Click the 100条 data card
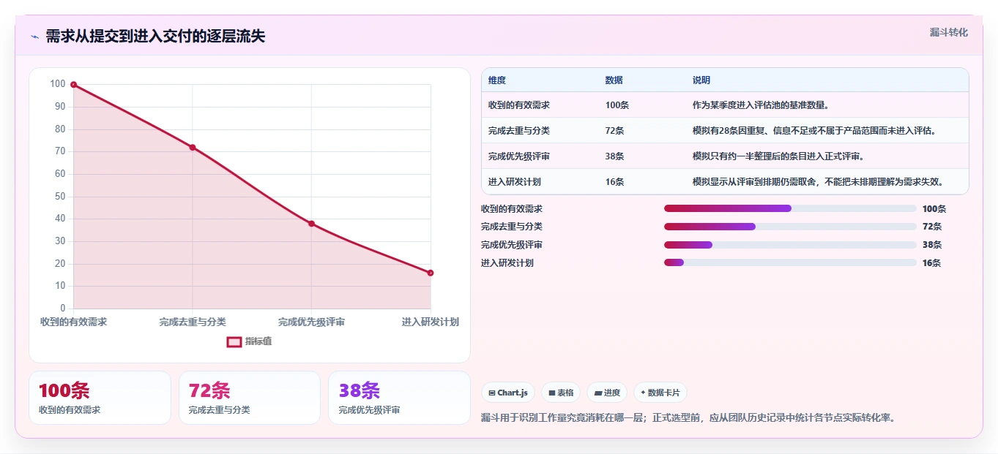The image size is (998, 454). point(100,398)
